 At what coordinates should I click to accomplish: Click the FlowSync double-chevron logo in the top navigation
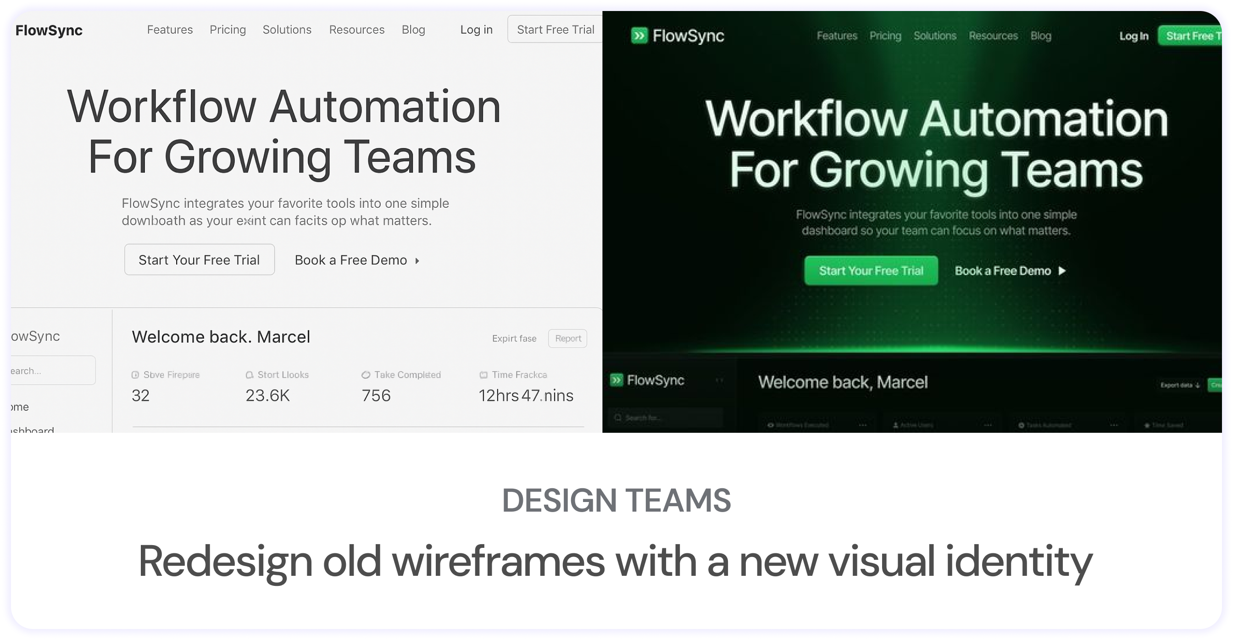pos(640,36)
